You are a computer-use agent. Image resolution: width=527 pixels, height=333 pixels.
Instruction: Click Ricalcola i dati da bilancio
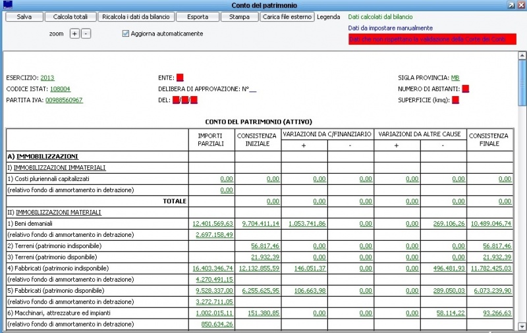(x=136, y=17)
